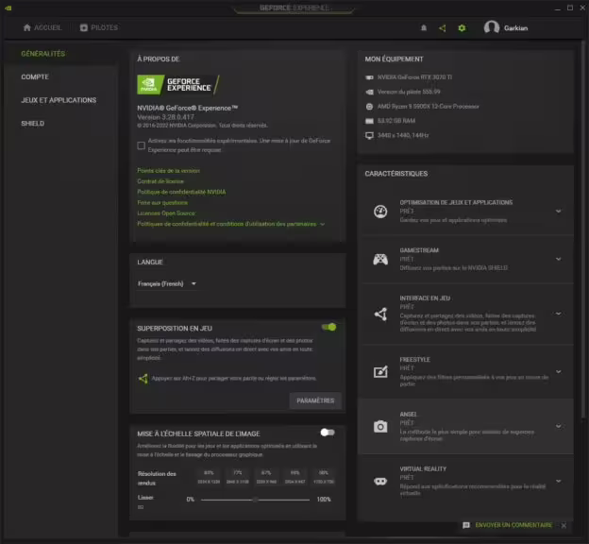Expand the Gamestream section chevron
Screen dimensions: 589x544
[x=558, y=259]
